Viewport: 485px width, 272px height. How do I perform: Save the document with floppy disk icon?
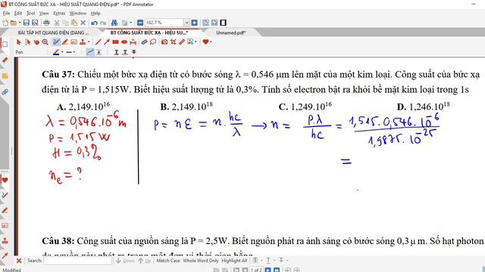27,23
